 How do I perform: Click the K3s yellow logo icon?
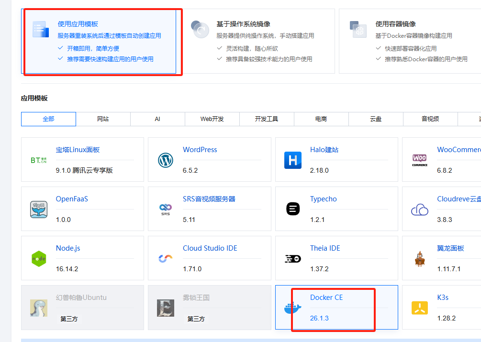(420, 308)
